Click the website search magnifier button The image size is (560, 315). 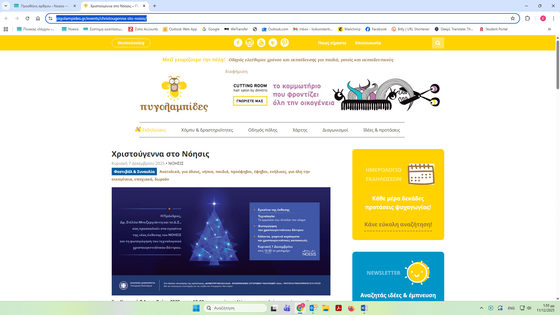[438, 43]
